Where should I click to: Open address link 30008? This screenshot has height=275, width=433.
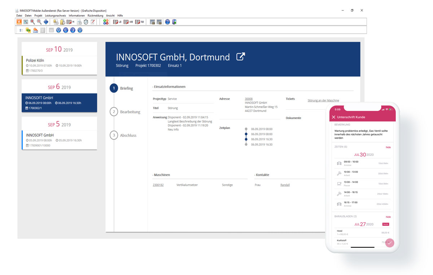coord(249,99)
